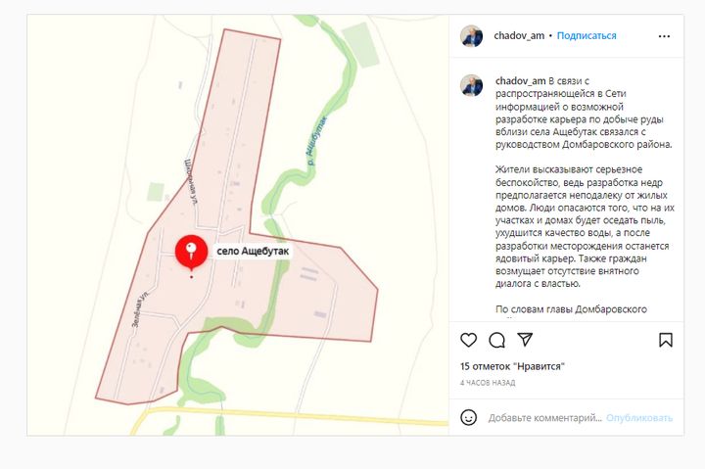Click red map pin marker
This screenshot has width=705, height=469.
point(192,252)
